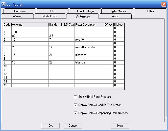
Task: Click the Rotor Description column header
Action: pyautogui.click(x=89, y=25)
